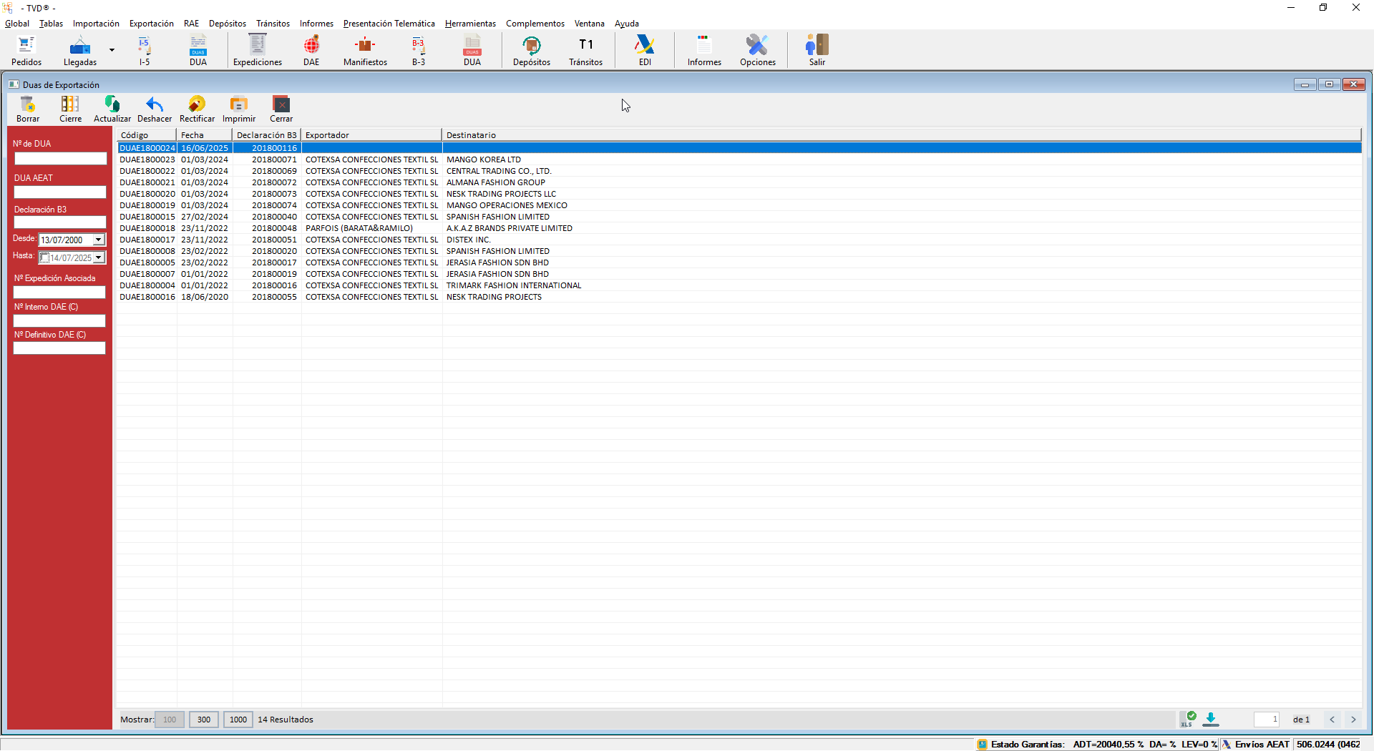Click the Nº de DUA input field
This screenshot has height=751, width=1374.
[60, 158]
